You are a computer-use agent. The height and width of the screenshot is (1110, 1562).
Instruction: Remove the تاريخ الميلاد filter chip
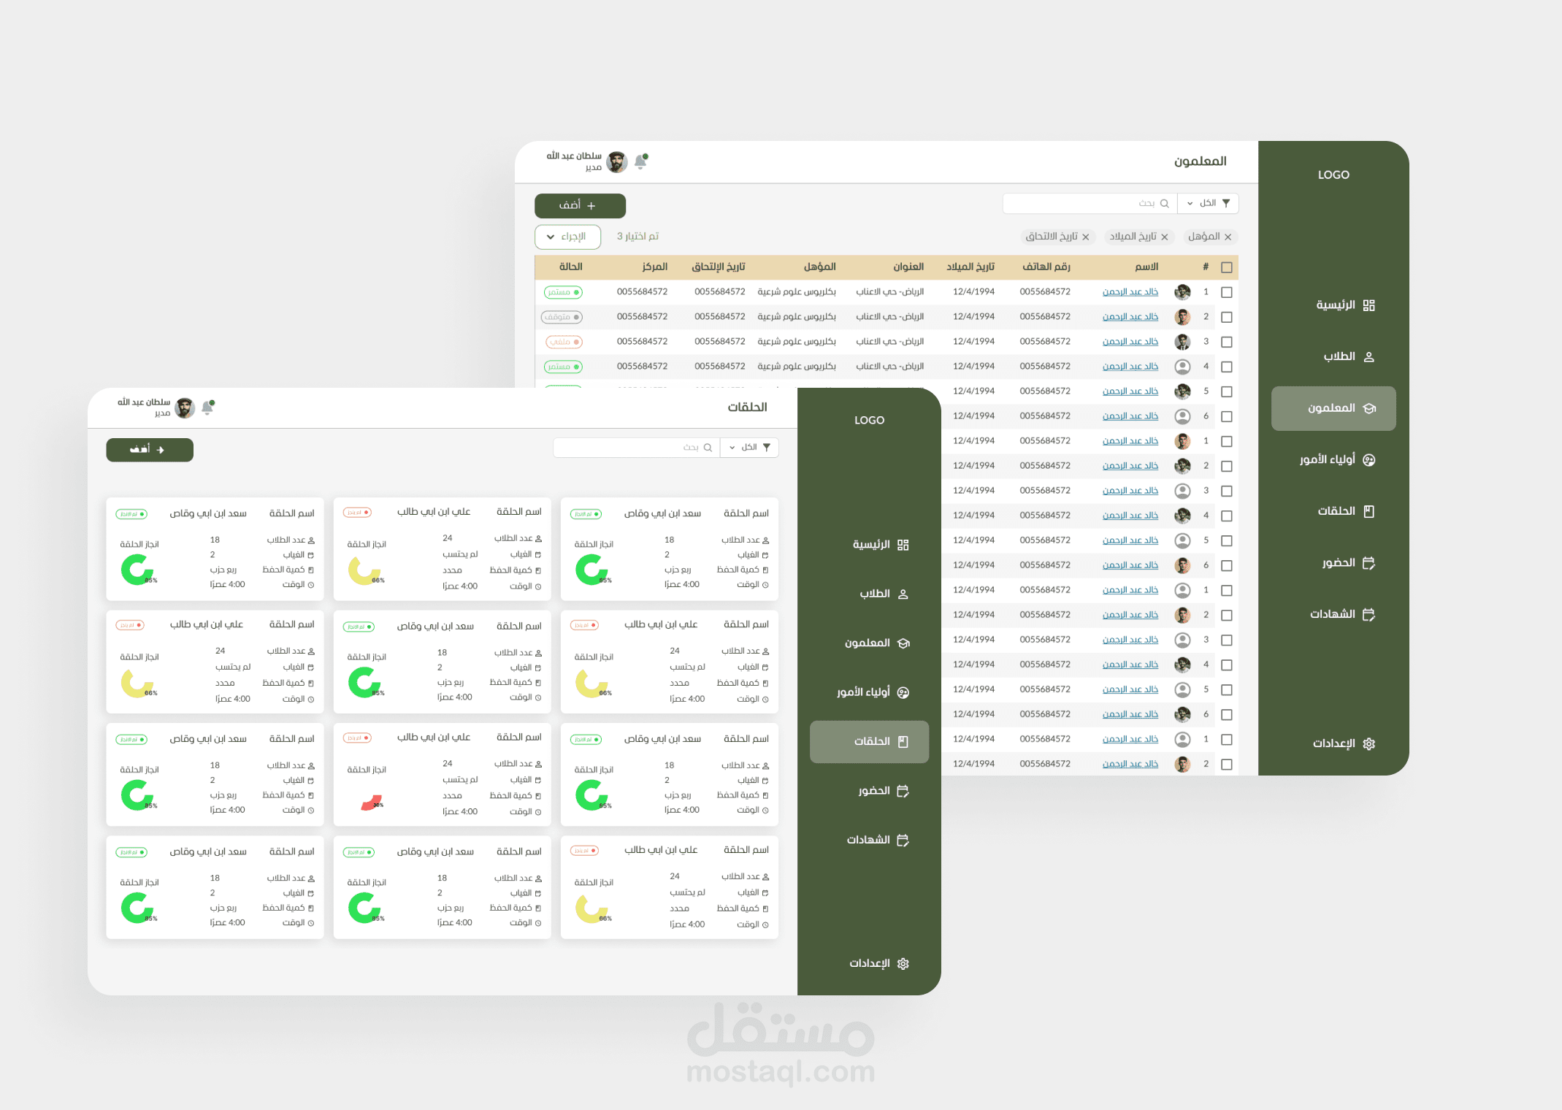(x=1165, y=237)
